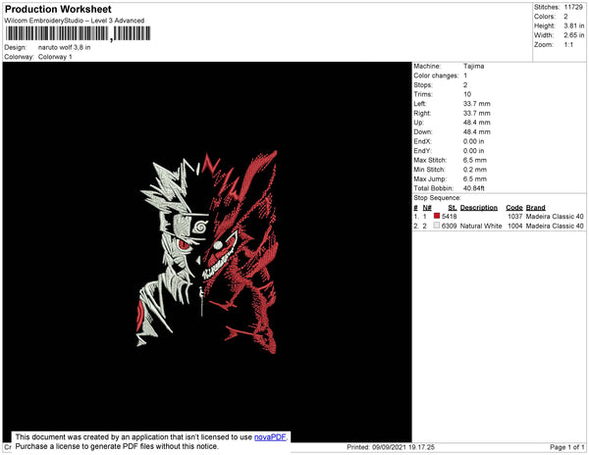The width and height of the screenshot is (589, 455).
Task: Open the novaPDF hyperlink
Action: 270,437
